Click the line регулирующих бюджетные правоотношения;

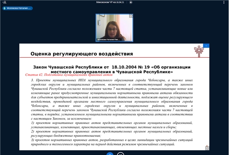[66, 136]
